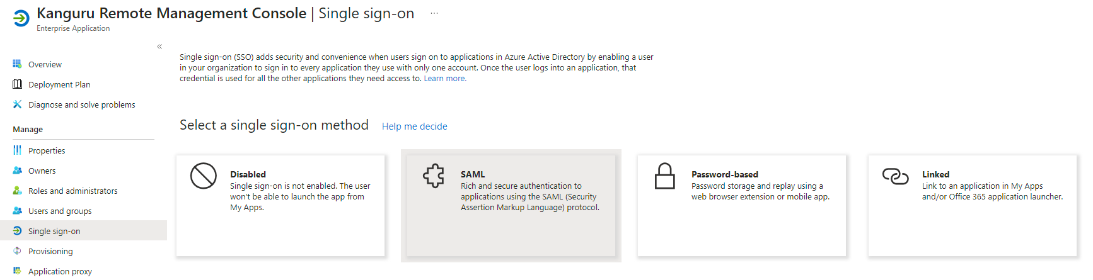Click the Help me decide link

[414, 126]
